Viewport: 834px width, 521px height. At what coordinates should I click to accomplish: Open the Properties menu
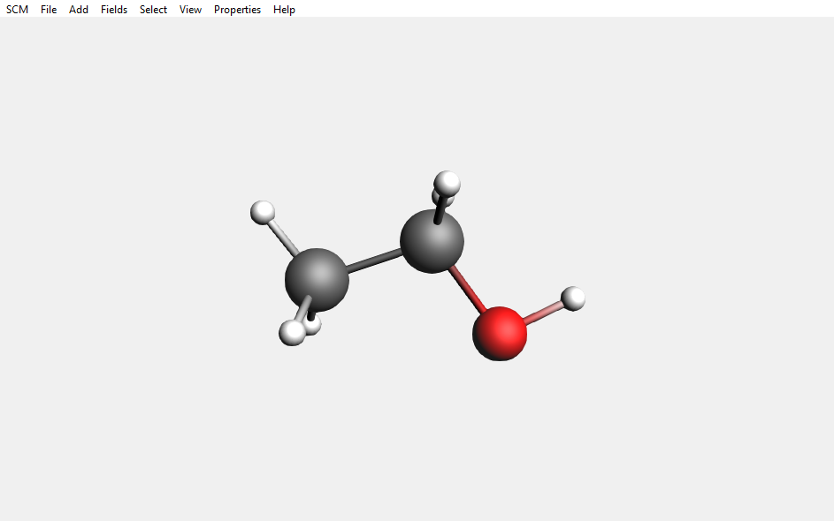[x=236, y=10]
